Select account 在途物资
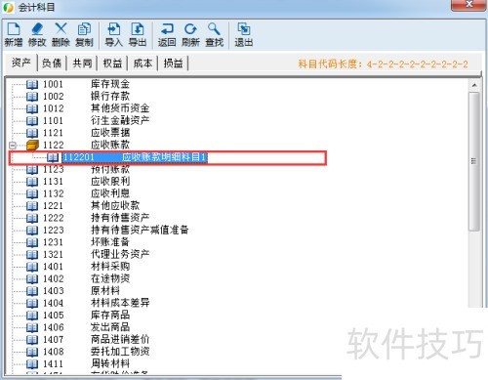 110,278
